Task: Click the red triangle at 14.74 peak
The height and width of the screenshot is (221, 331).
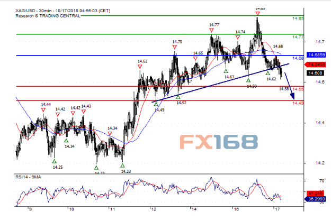Action: click(238, 38)
